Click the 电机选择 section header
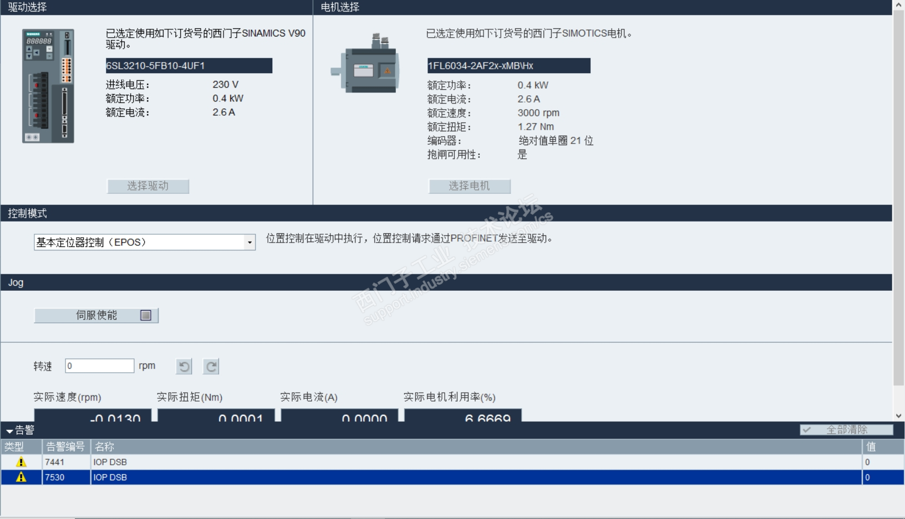Image resolution: width=905 pixels, height=519 pixels. (x=603, y=7)
